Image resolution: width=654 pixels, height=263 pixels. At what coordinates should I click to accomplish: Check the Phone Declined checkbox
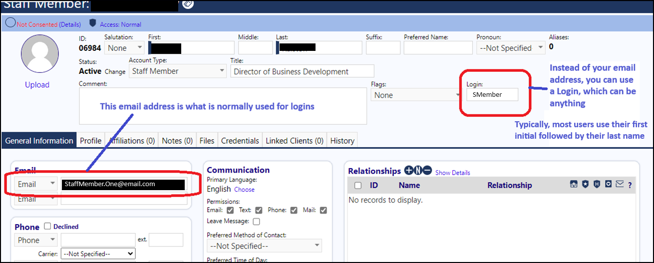[x=47, y=226]
